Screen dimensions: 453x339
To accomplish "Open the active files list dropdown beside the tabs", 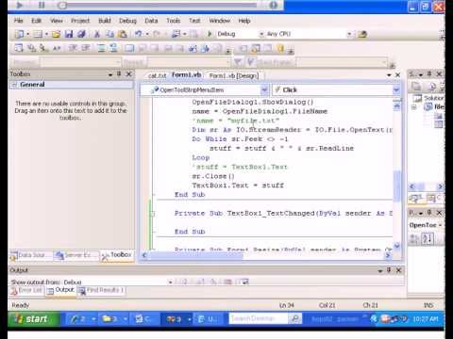I will [x=389, y=75].
